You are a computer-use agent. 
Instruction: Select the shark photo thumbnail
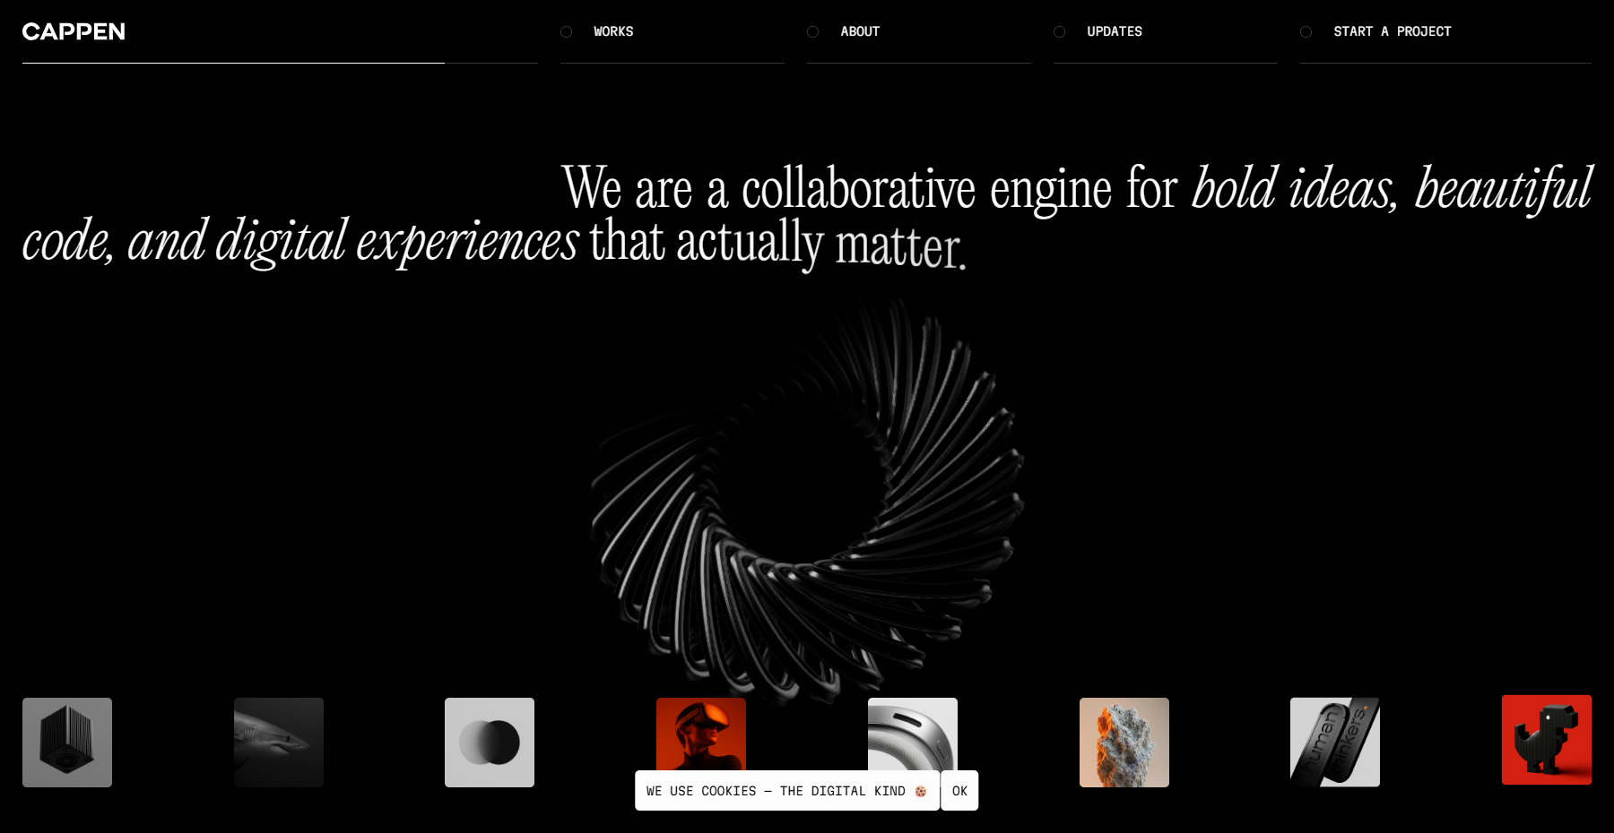(x=278, y=742)
